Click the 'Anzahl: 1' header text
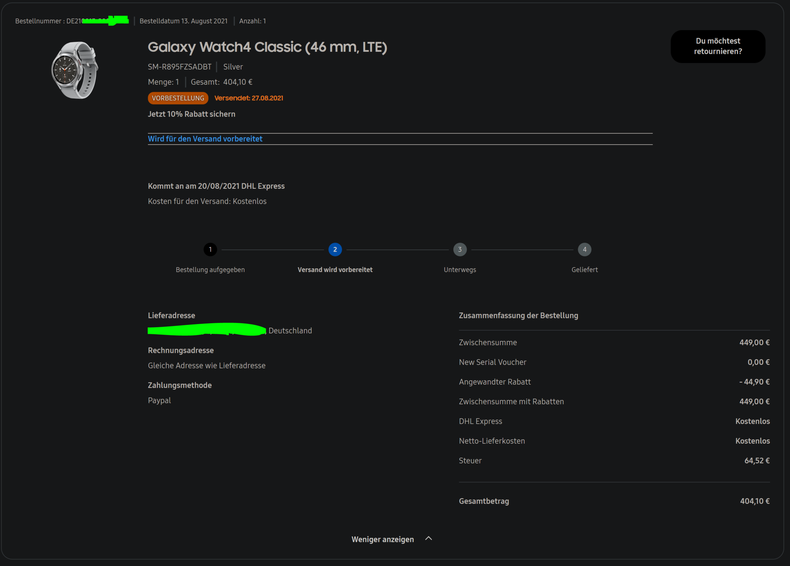Screen dimensions: 790x566 pyautogui.click(x=253, y=21)
